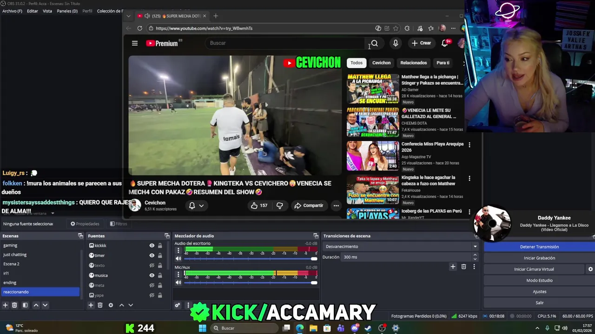
Task: Open mixer options menu beside audio gears
Action: [x=188, y=305]
